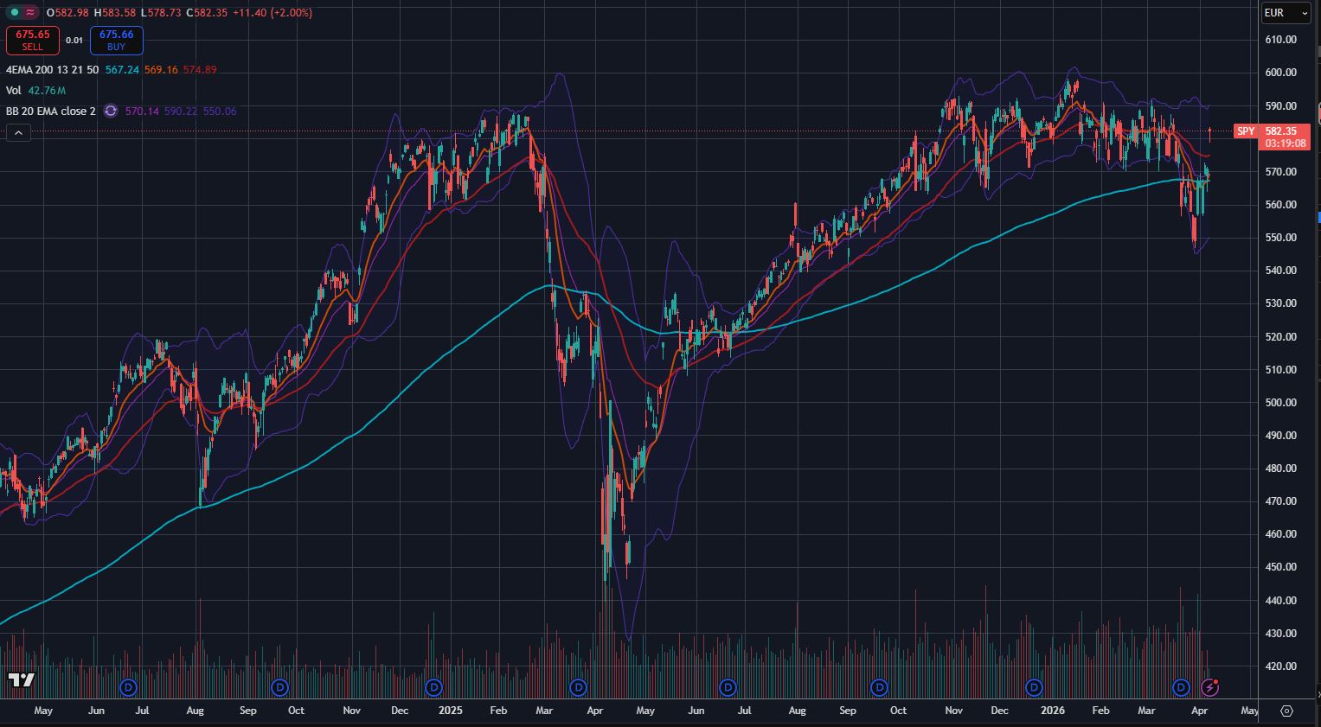Screen dimensions: 1321x727
Task: Open the purple lightning event marker
Action: tap(1210, 687)
